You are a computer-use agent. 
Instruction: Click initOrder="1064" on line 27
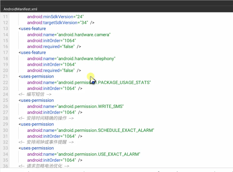click(x=52, y=112)
